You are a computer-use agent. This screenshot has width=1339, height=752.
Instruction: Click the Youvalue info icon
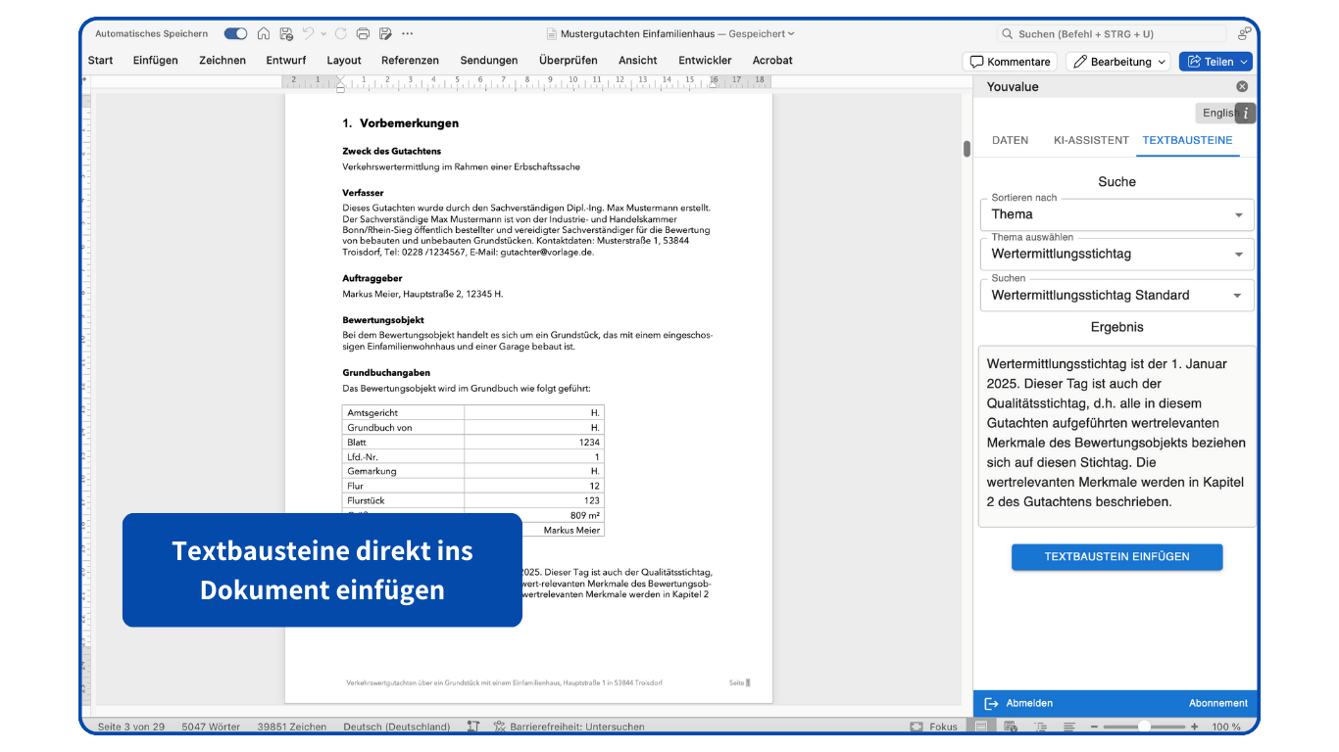(1244, 112)
